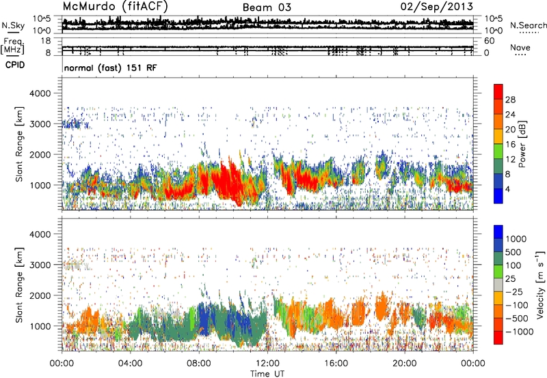
Task: Click the 'Beam 03' label
Action: (267, 8)
